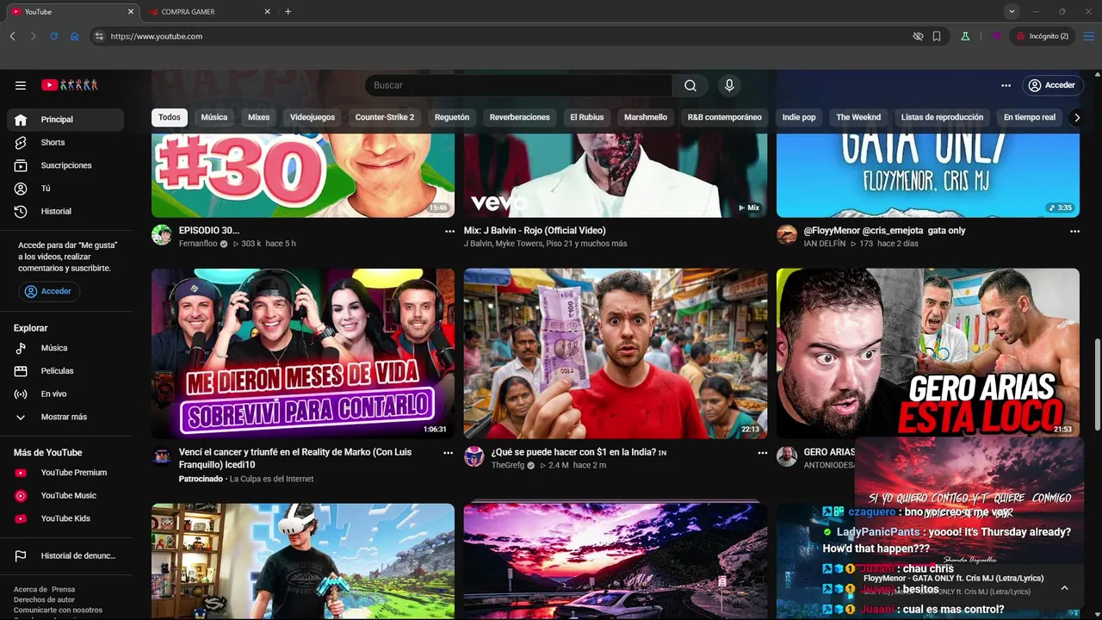Click the top-right Acceder button
The width and height of the screenshot is (1102, 620).
point(1051,85)
